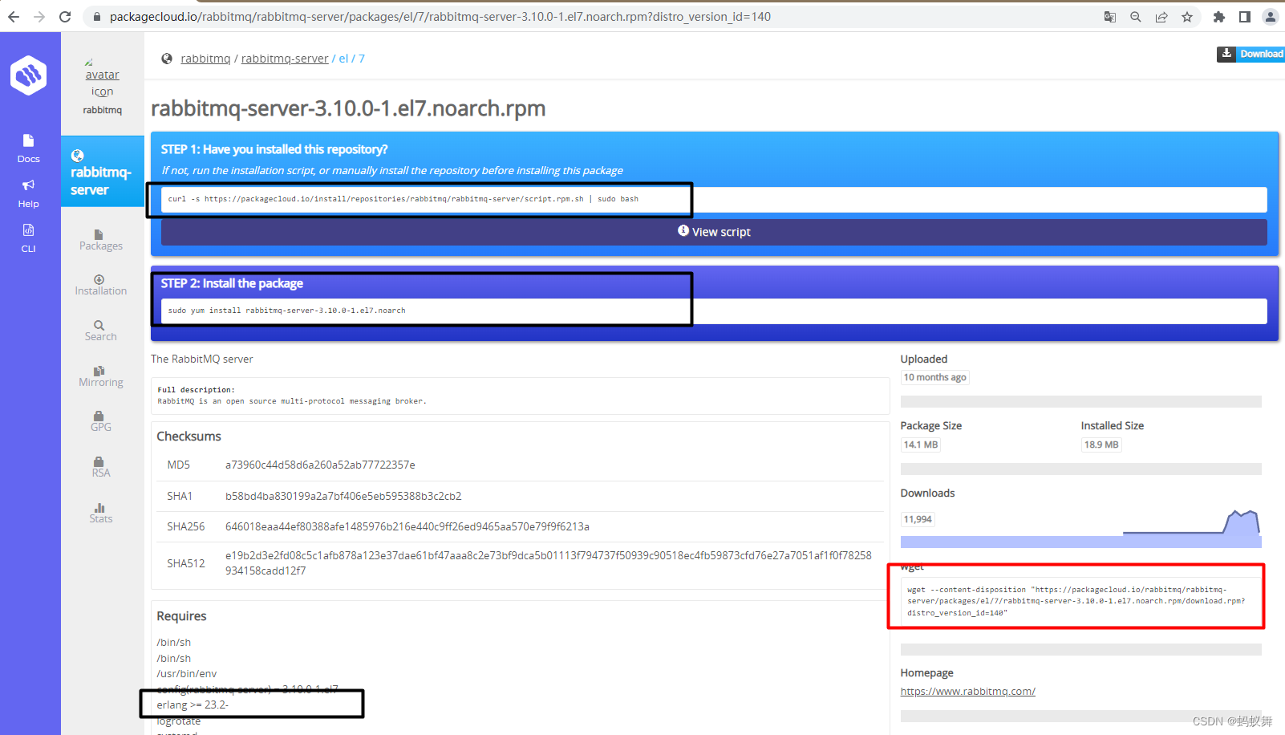The width and height of the screenshot is (1285, 735).
Task: Click the Download button
Action: 1251,54
